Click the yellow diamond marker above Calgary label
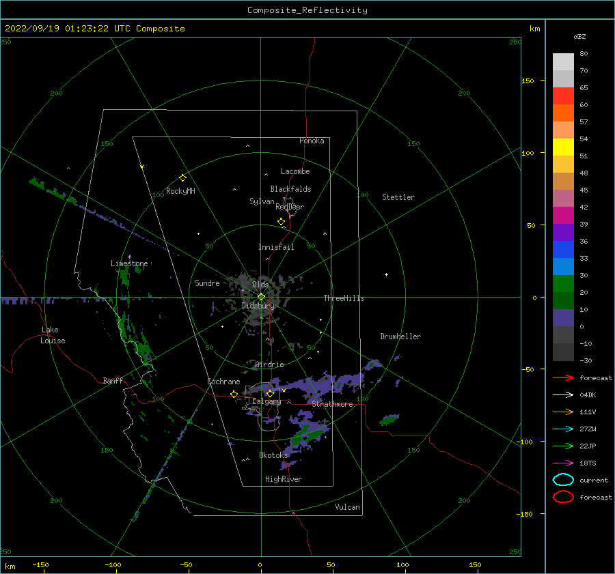Screen dimensions: 615x574 point(270,393)
